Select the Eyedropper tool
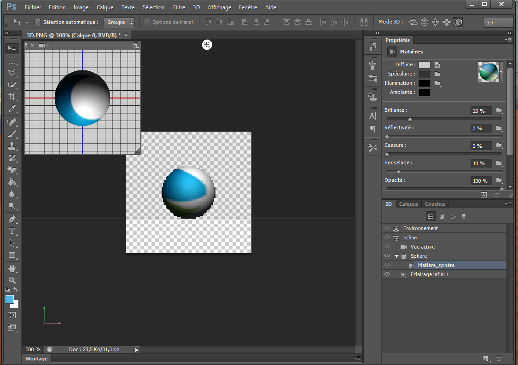 12,109
